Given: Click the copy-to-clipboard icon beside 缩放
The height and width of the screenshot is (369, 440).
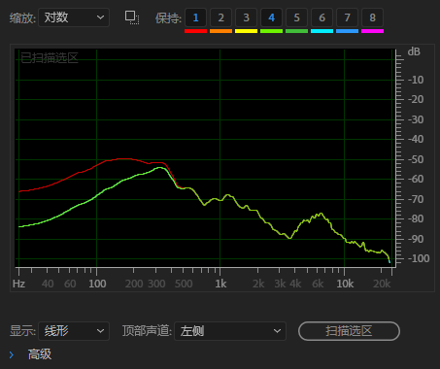Looking at the screenshot, I should [x=132, y=17].
